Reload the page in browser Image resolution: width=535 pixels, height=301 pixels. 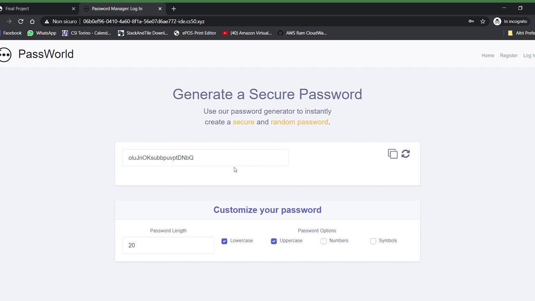coord(20,21)
